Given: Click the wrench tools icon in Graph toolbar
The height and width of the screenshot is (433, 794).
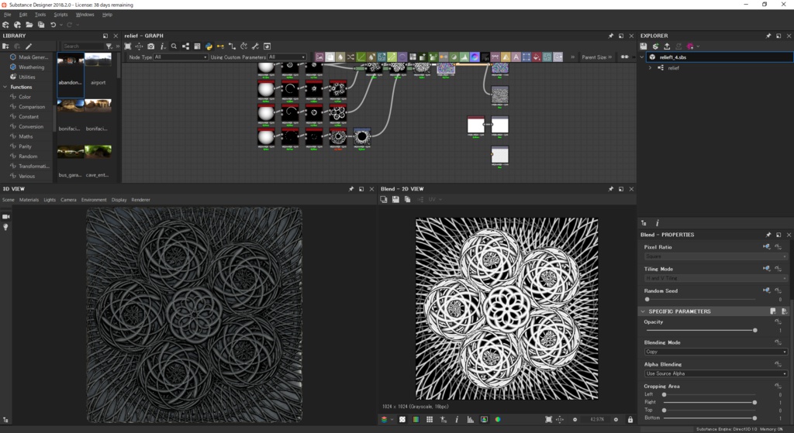Looking at the screenshot, I should coord(255,46).
